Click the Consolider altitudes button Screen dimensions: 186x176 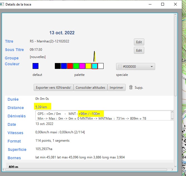click(x=90, y=87)
